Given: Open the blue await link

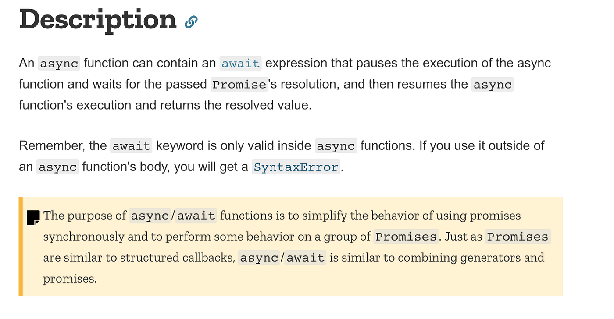Looking at the screenshot, I should [x=241, y=64].
